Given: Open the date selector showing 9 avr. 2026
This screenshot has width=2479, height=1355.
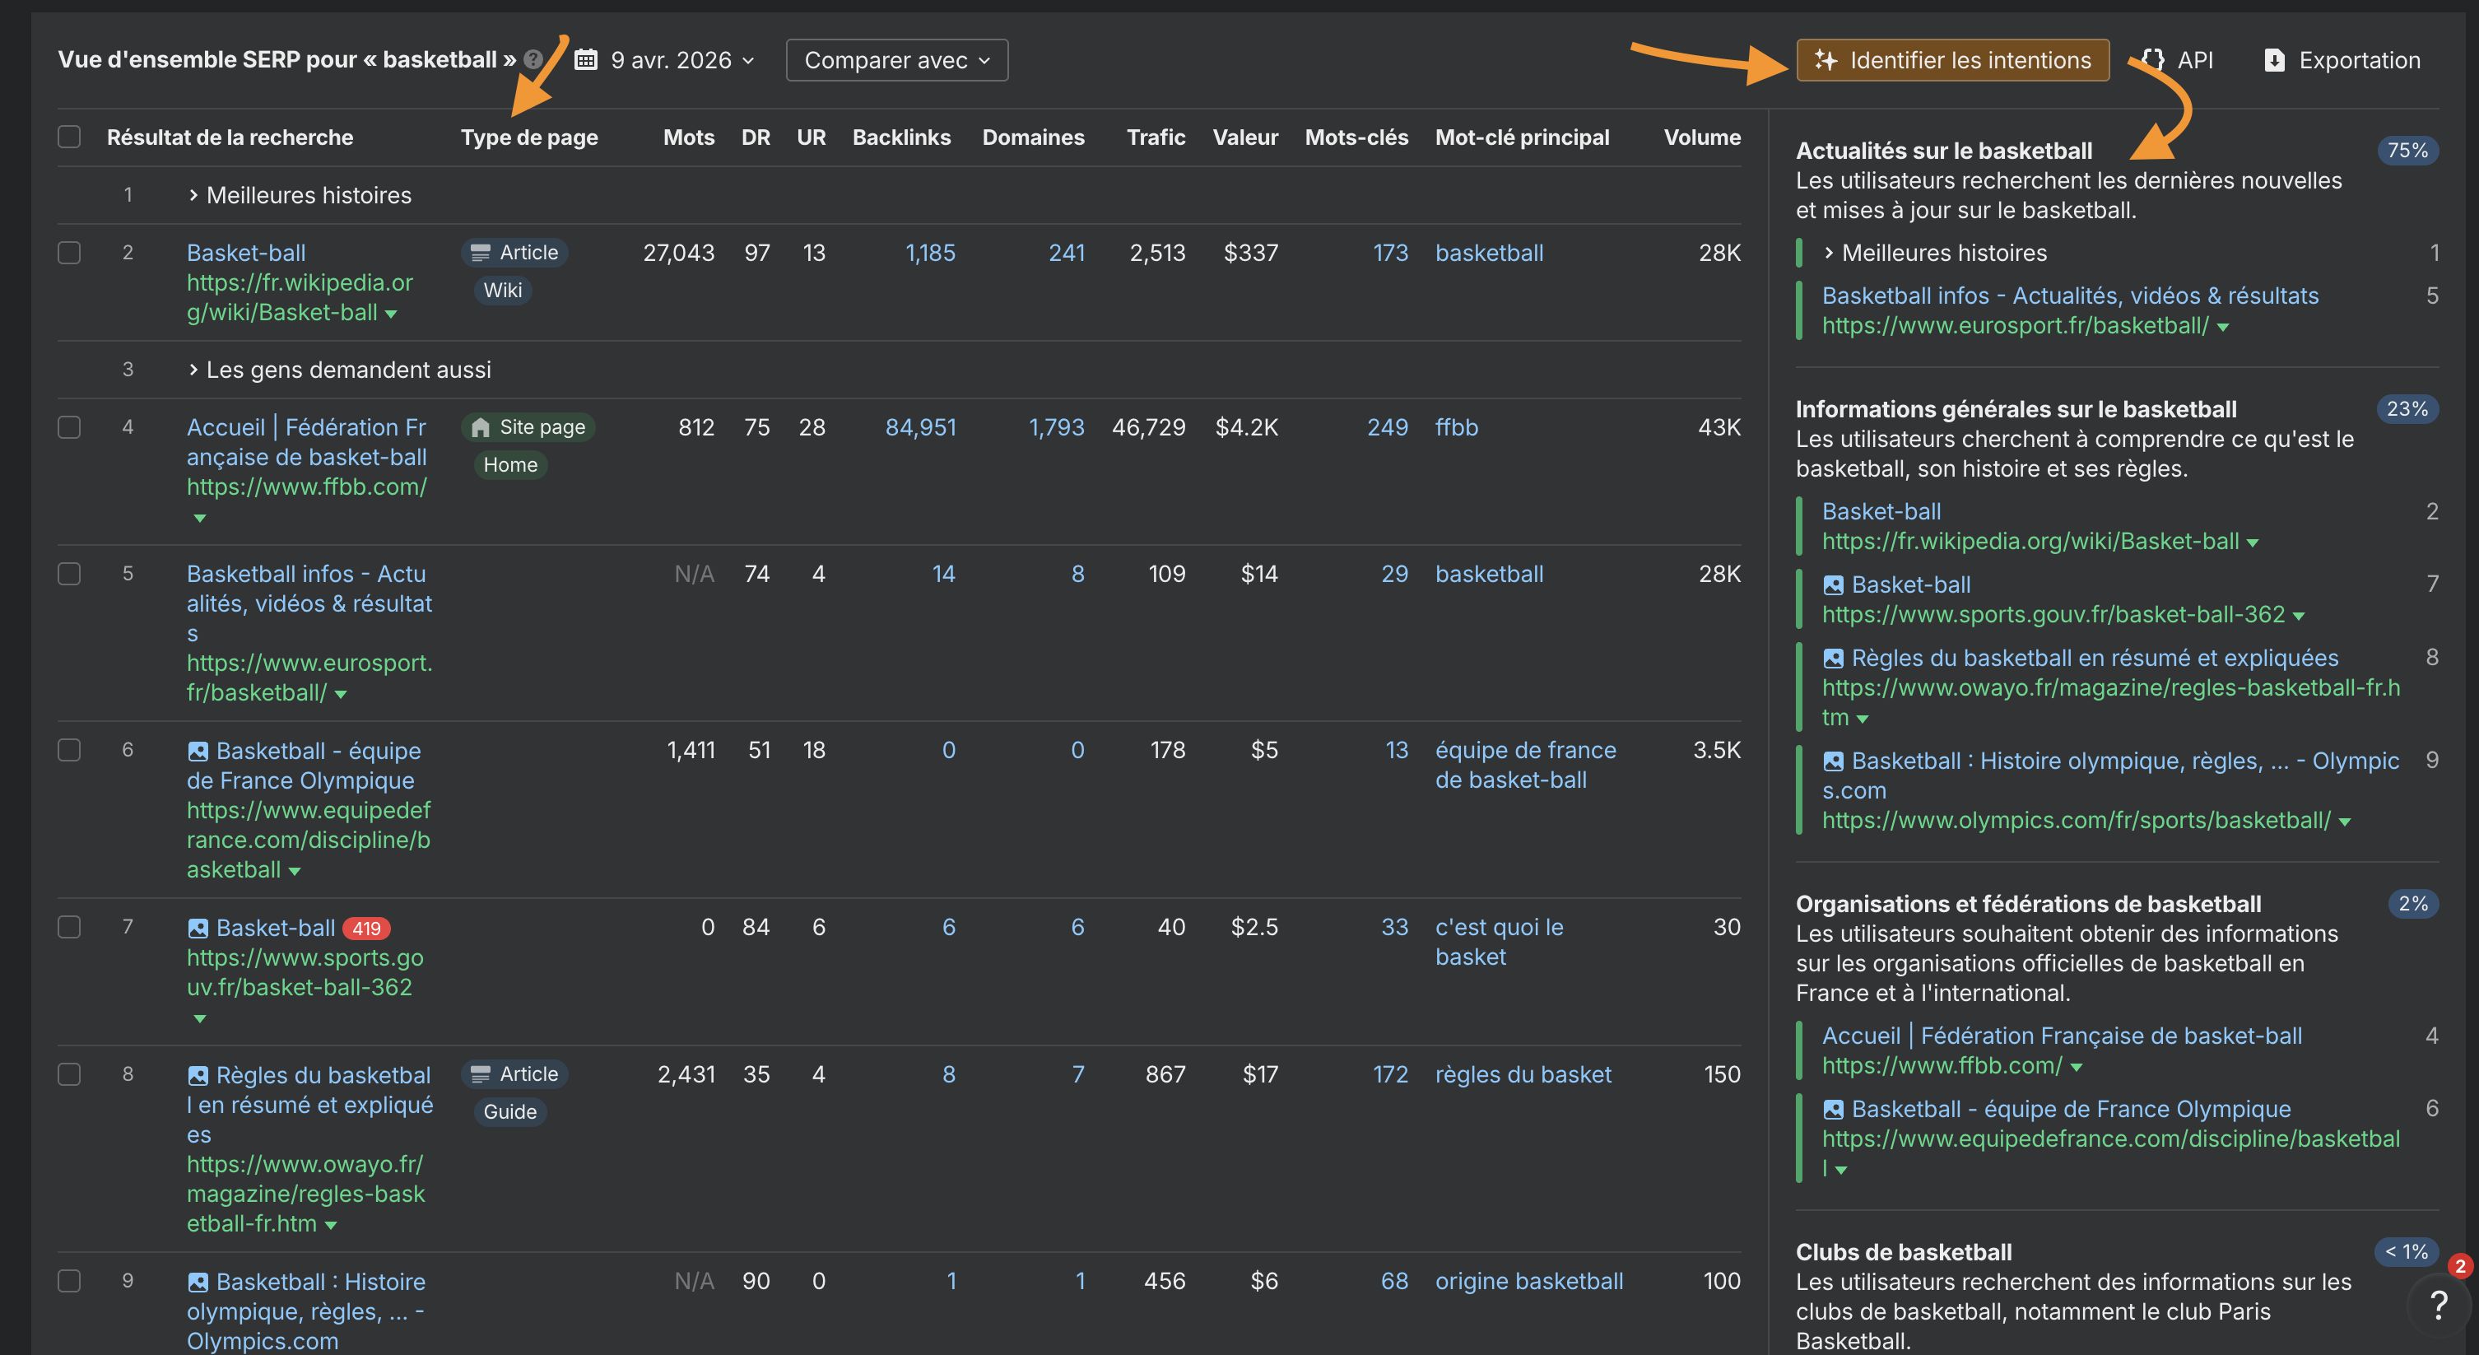Looking at the screenshot, I should (x=681, y=59).
